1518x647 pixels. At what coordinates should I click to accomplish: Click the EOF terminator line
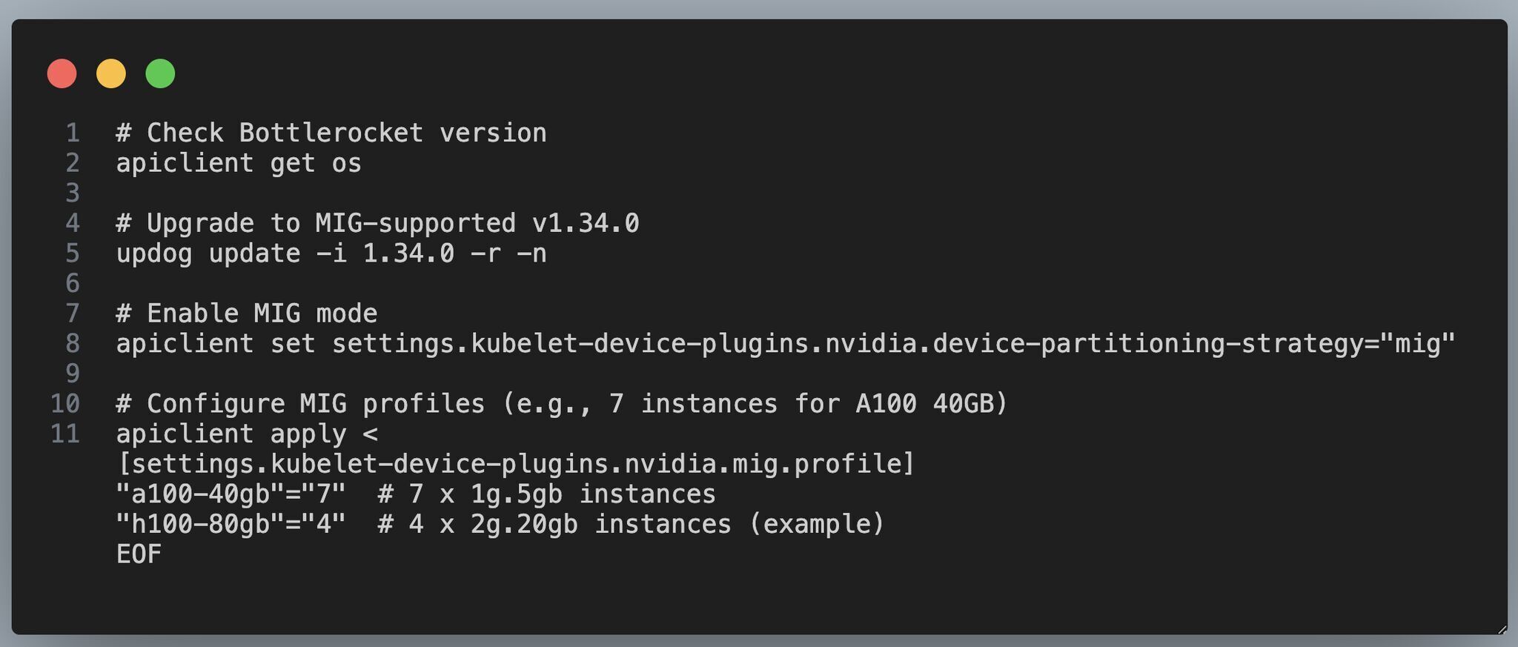(139, 554)
